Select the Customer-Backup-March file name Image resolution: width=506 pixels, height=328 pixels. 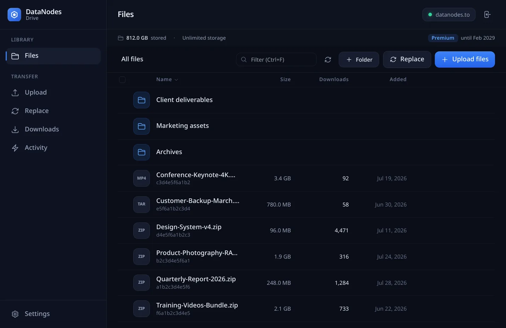(198, 200)
